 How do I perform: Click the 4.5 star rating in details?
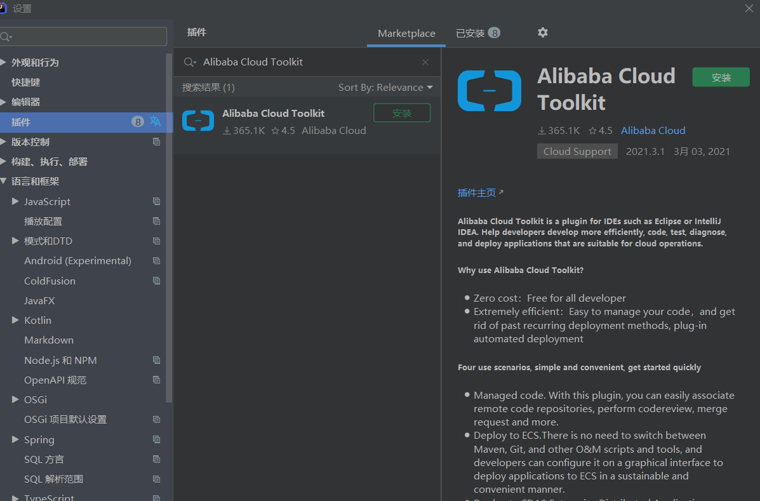tap(601, 131)
